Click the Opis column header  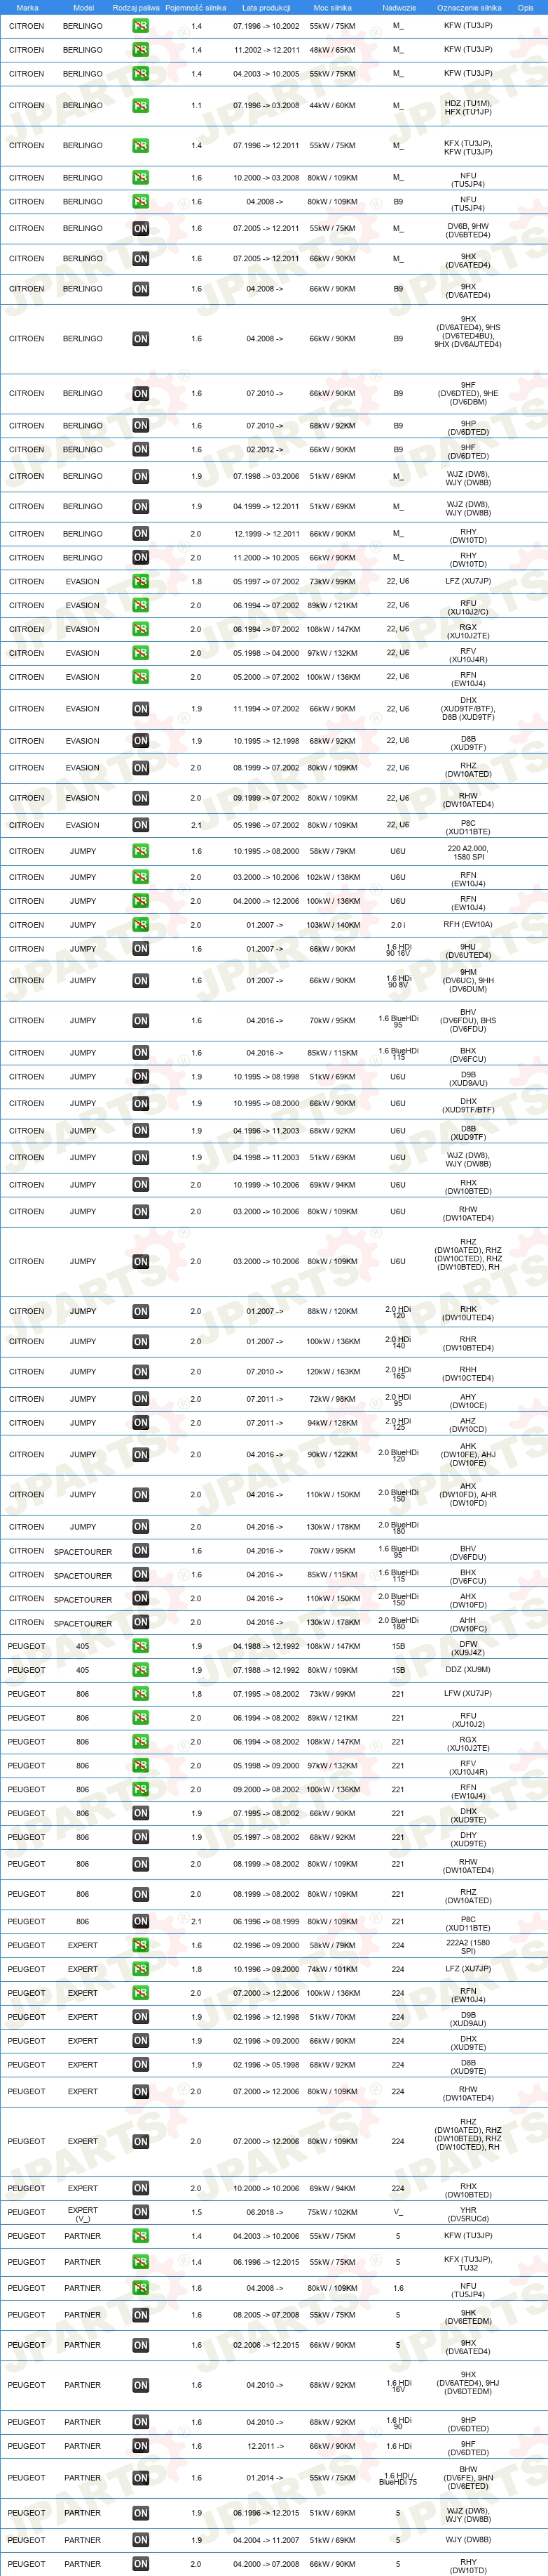(526, 7)
